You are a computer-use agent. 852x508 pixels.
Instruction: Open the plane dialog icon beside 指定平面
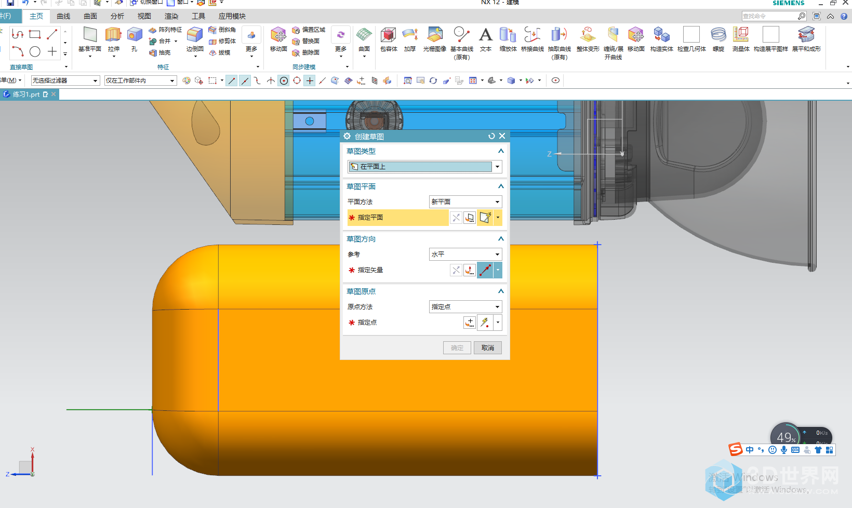(x=470, y=218)
